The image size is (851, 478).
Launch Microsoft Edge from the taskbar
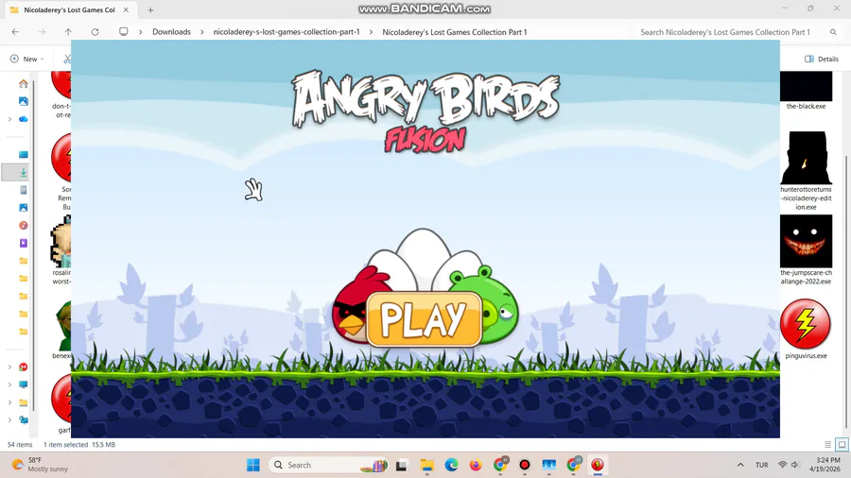pyautogui.click(x=452, y=465)
